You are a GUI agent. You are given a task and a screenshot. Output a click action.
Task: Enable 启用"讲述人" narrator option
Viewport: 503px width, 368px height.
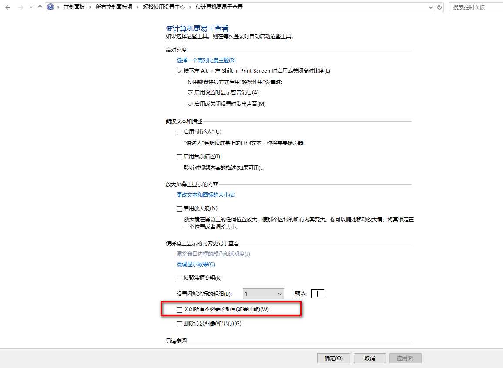point(179,132)
